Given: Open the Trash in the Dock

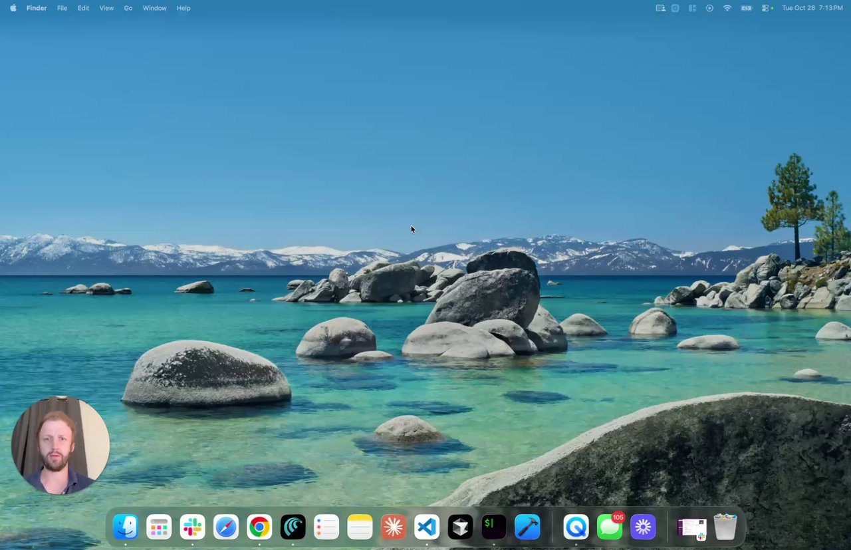Looking at the screenshot, I should click(725, 527).
